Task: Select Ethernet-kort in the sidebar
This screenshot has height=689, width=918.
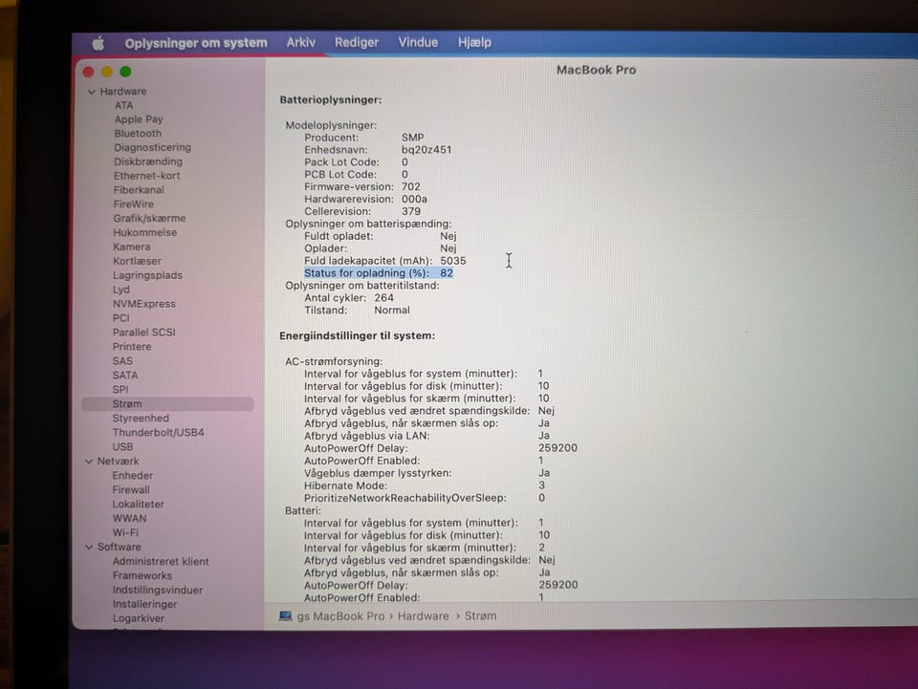Action: click(x=147, y=176)
